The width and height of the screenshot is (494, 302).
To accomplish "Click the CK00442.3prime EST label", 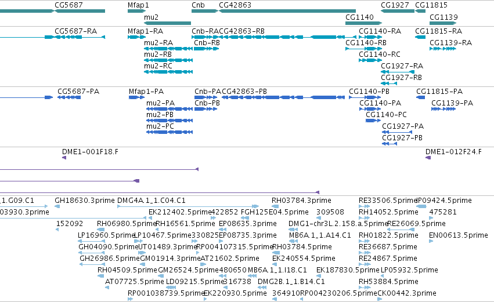I will (407, 294).
